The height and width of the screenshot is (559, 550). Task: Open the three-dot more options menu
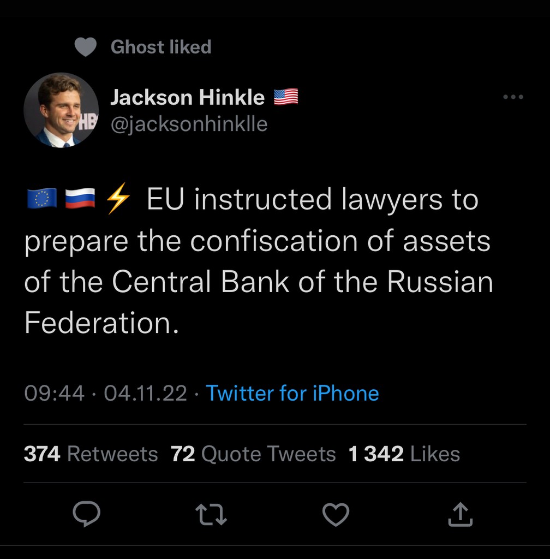513,97
